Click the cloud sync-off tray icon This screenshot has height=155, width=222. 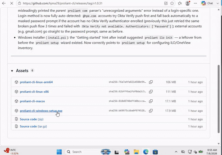pyautogui.click(x=183, y=152)
